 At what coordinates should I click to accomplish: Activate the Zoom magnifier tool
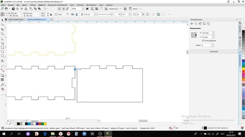tap(2, 34)
